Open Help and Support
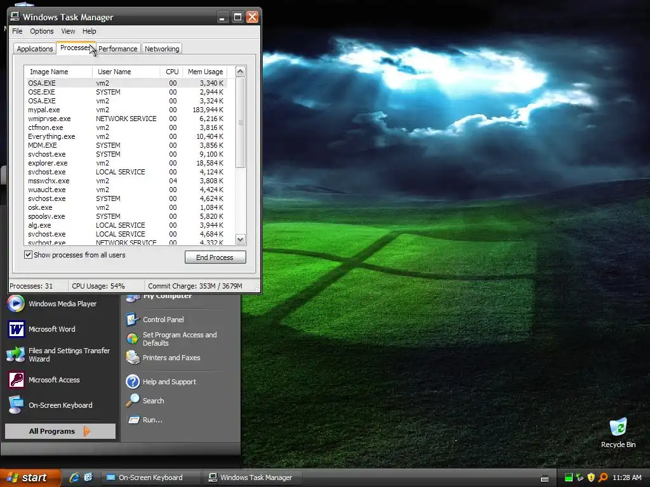The width and height of the screenshot is (650, 487). point(161,381)
